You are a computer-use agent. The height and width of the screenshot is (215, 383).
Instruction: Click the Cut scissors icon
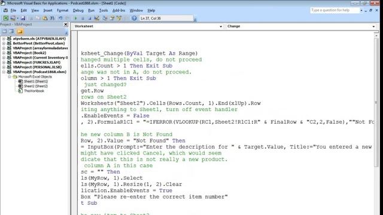[31, 19]
